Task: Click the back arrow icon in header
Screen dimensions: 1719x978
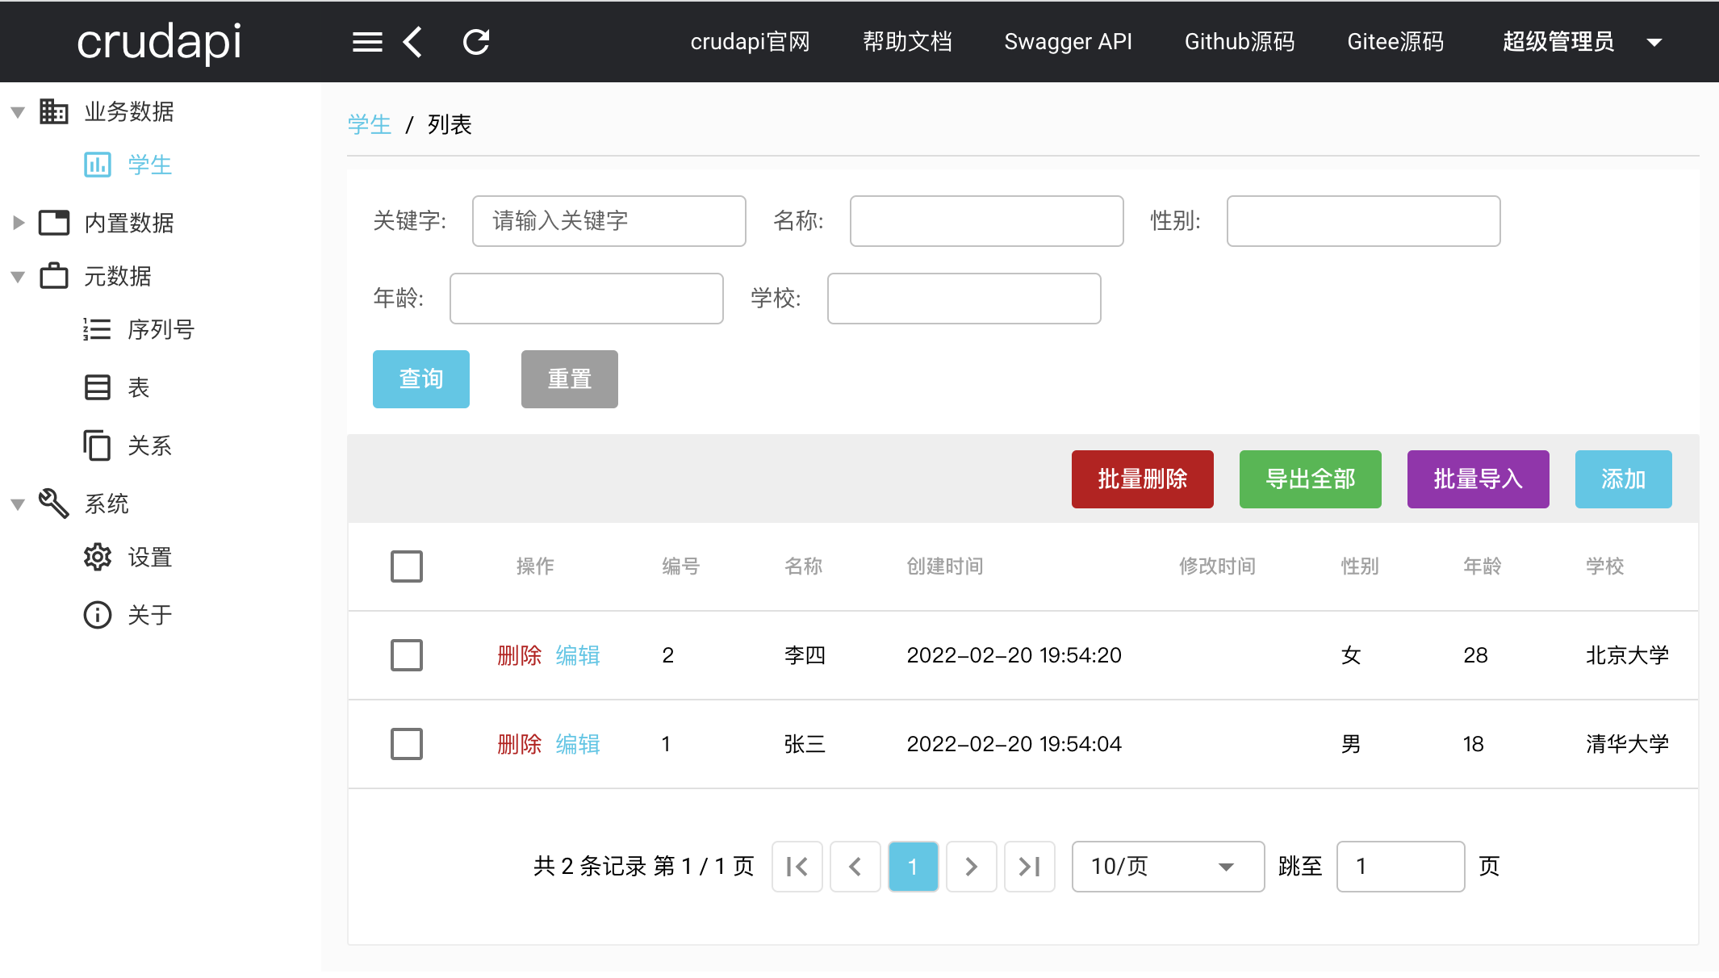Action: (x=412, y=42)
